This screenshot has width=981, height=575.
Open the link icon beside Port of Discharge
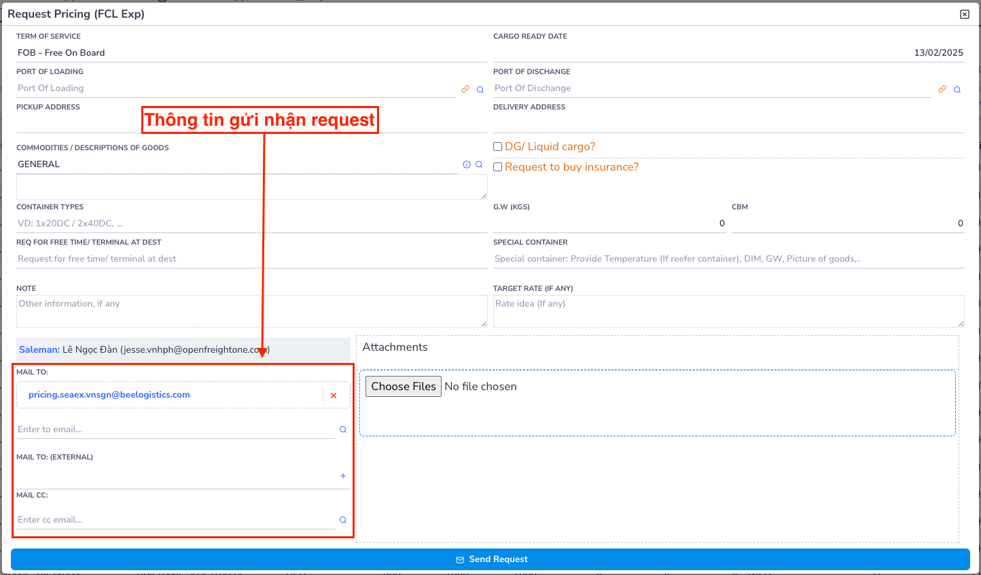[x=942, y=88]
